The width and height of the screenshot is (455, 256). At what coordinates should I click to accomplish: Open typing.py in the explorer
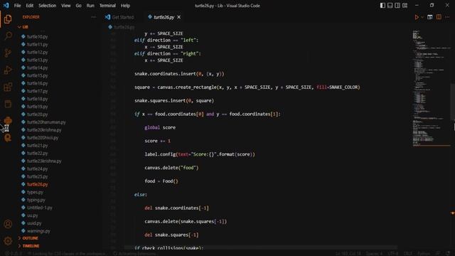(36, 200)
